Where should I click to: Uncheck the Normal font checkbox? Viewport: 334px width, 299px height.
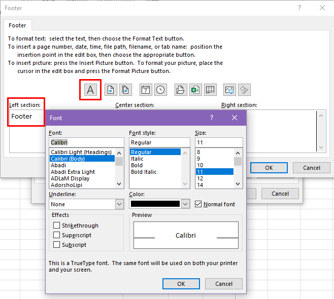point(198,204)
